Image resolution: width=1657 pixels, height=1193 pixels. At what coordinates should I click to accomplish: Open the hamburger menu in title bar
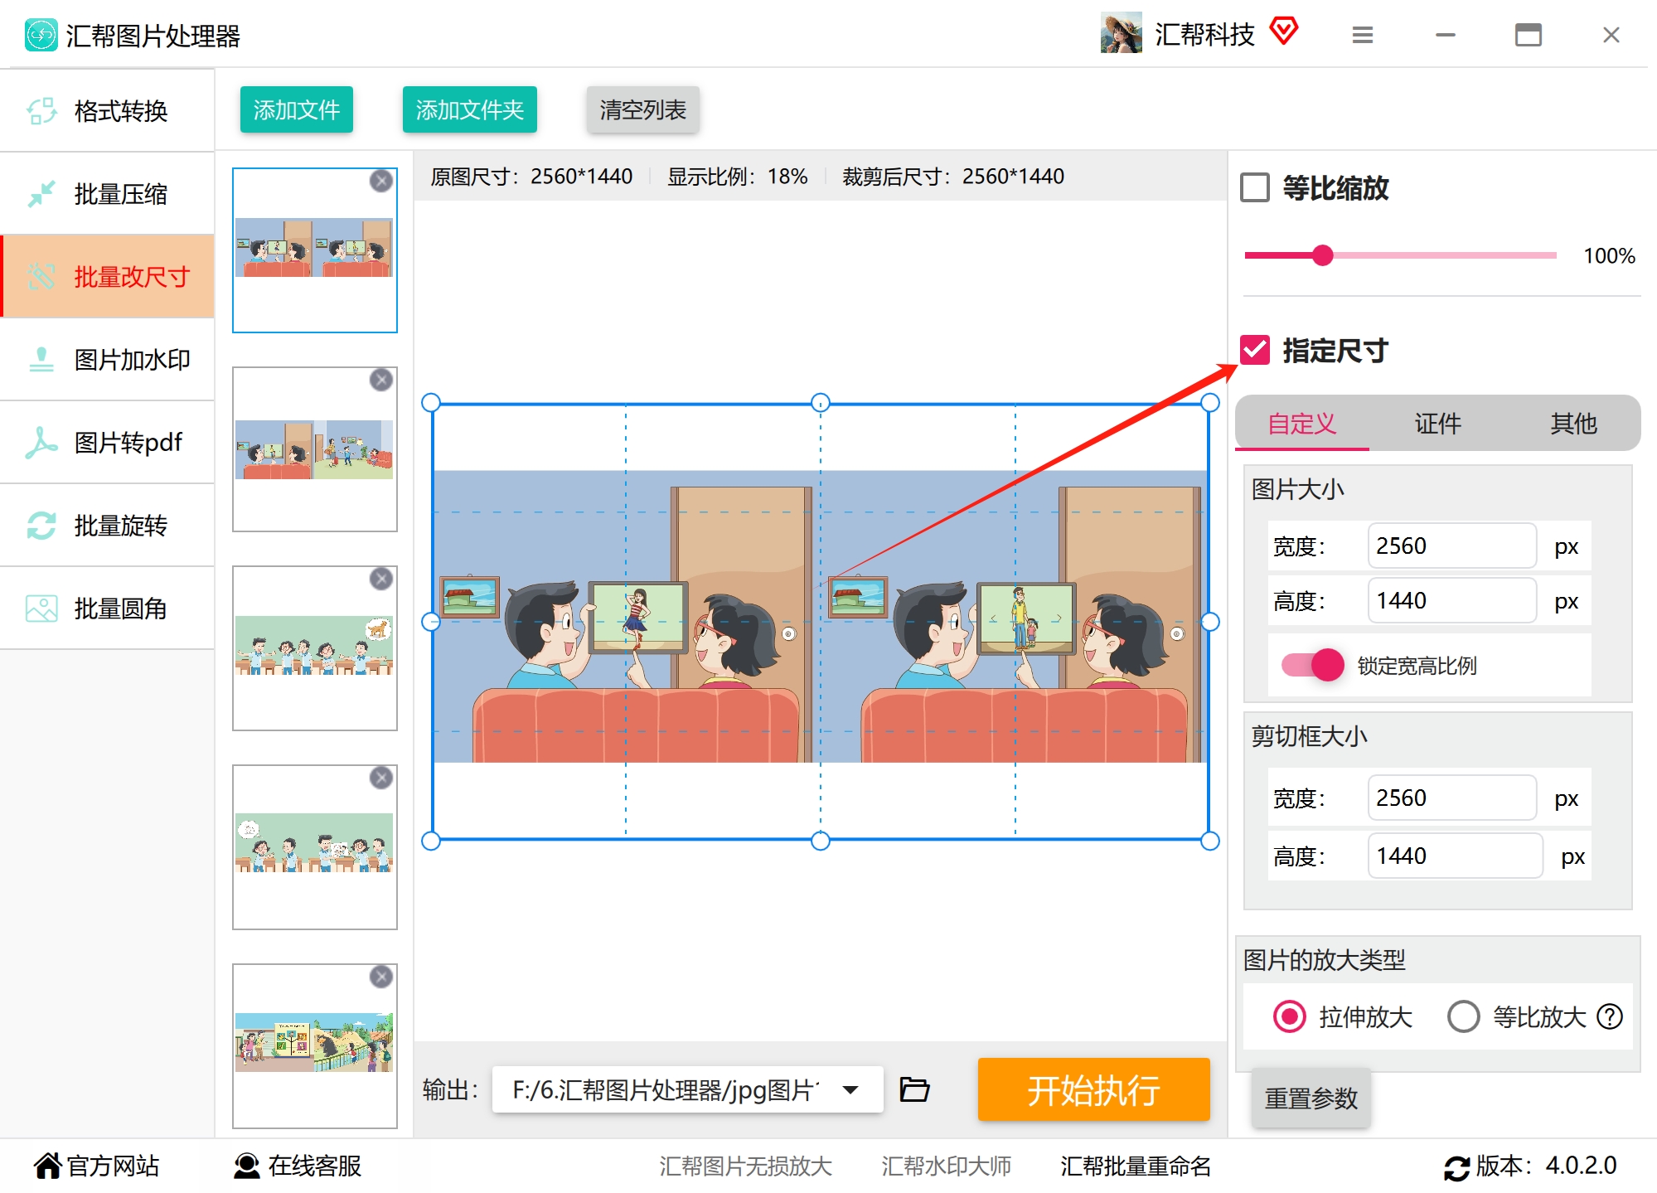(1363, 35)
